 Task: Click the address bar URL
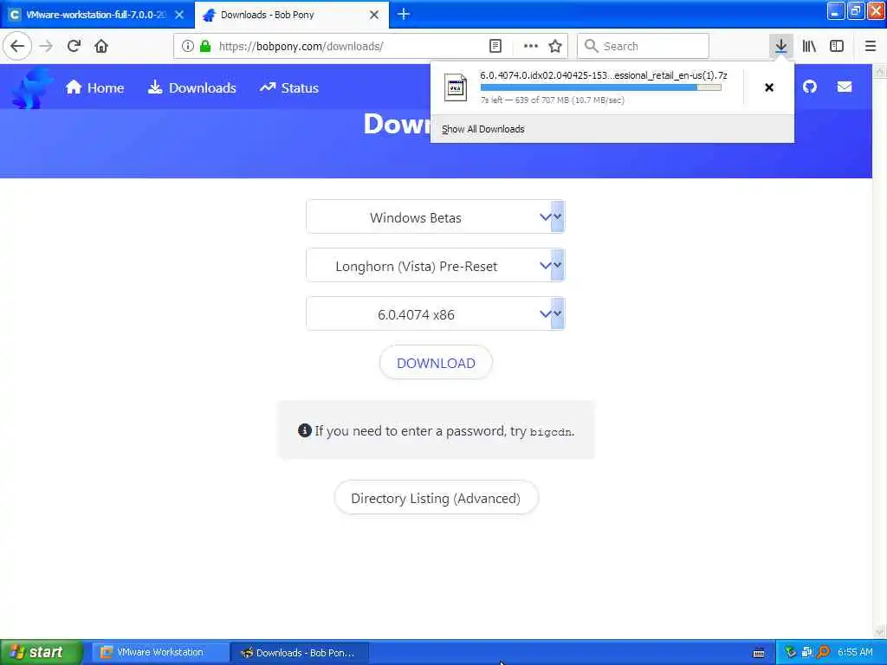point(301,46)
